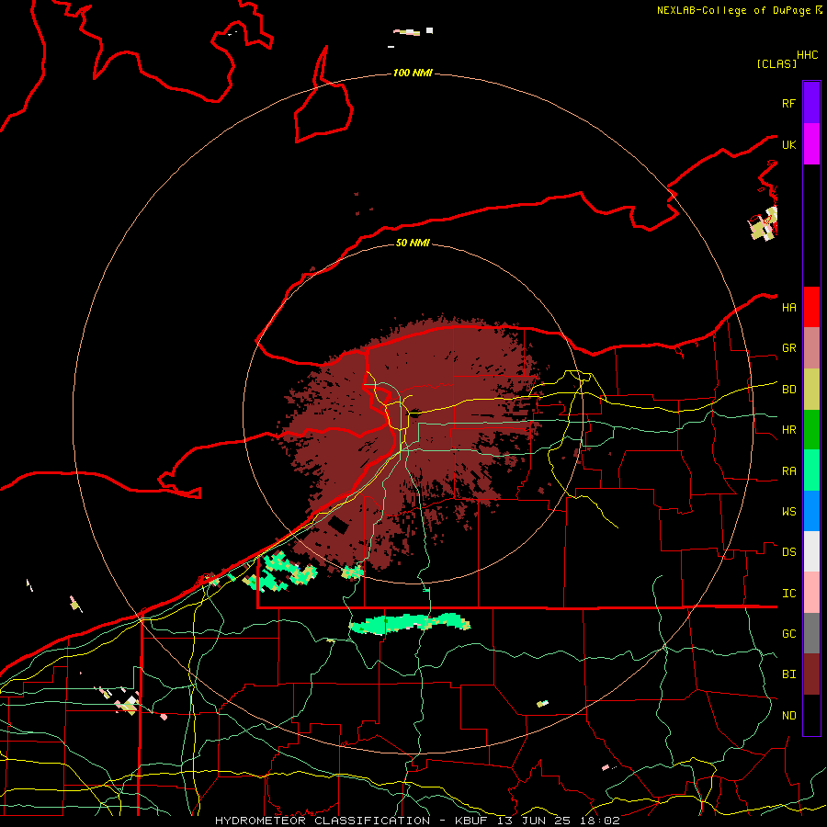Click the HR green legend swatch
Screen dimensions: 827x827
811,430
